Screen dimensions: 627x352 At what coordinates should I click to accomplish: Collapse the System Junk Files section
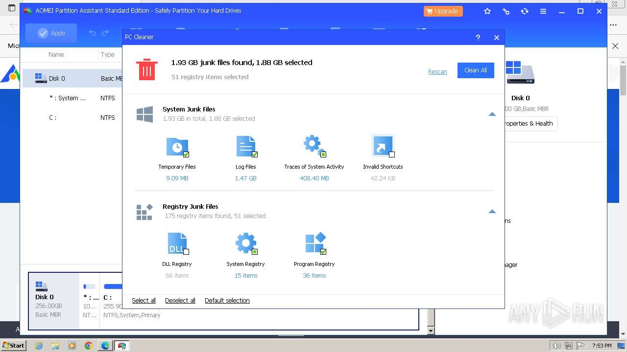pos(492,114)
